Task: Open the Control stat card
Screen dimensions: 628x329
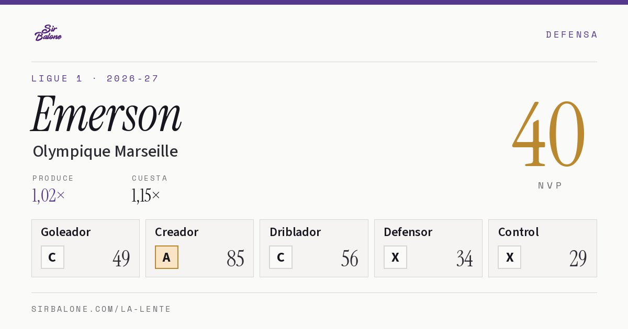Action: [543, 248]
